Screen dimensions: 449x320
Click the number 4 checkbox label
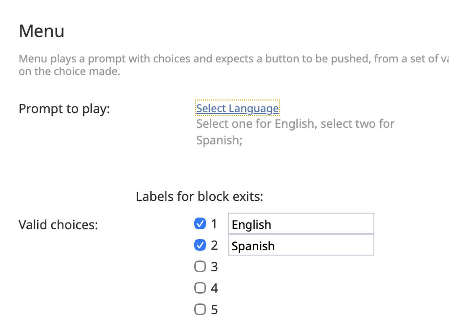214,288
